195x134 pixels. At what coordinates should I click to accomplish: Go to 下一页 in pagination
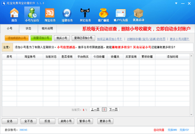113,109
